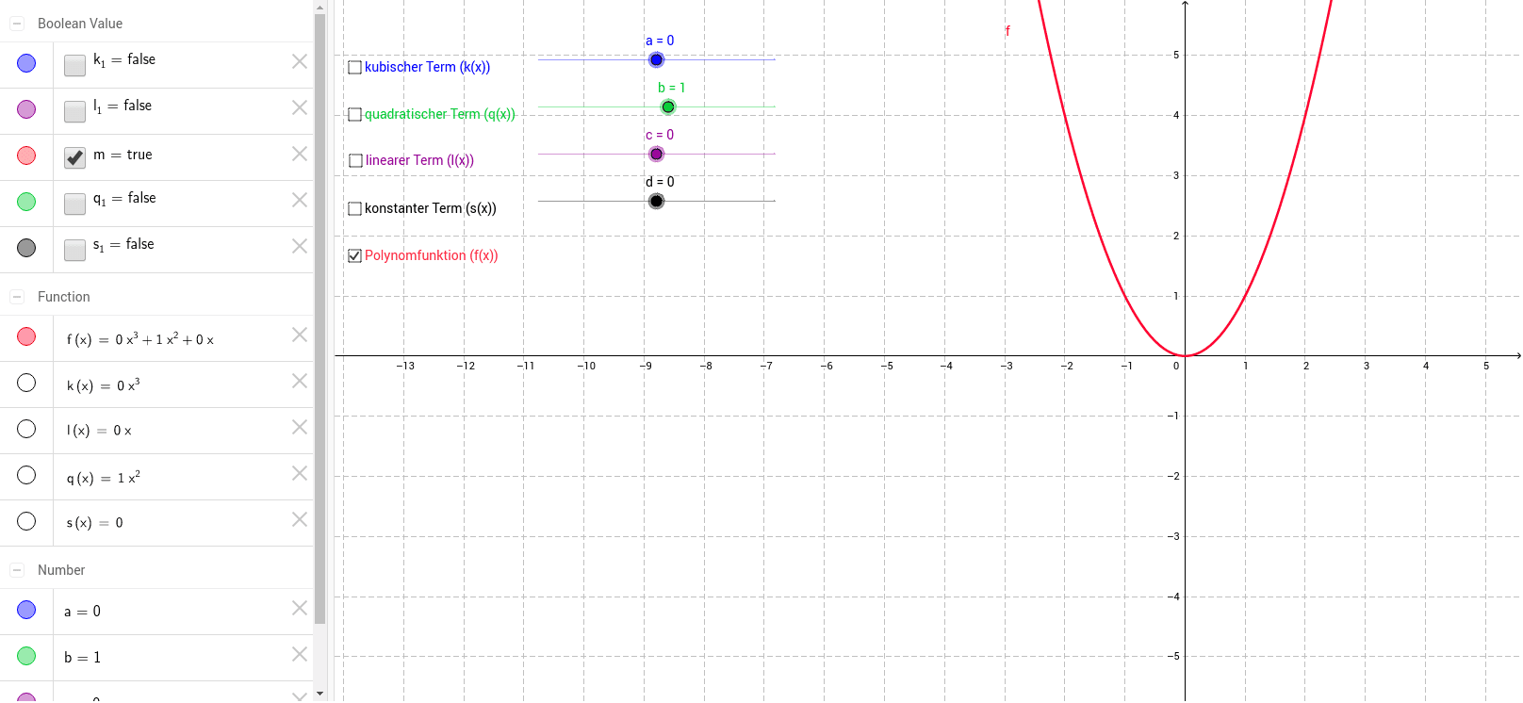Image resolution: width=1523 pixels, height=703 pixels.
Task: Enable the quadratischer Term (q(x)) checkbox
Action: click(355, 114)
